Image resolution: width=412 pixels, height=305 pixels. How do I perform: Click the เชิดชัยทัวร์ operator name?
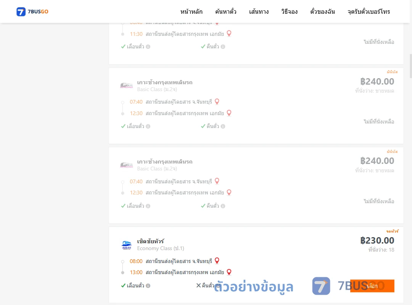(x=151, y=241)
